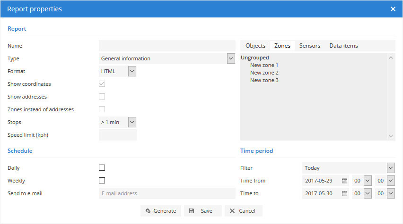Click the report Name input field

pyautogui.click(x=166, y=46)
